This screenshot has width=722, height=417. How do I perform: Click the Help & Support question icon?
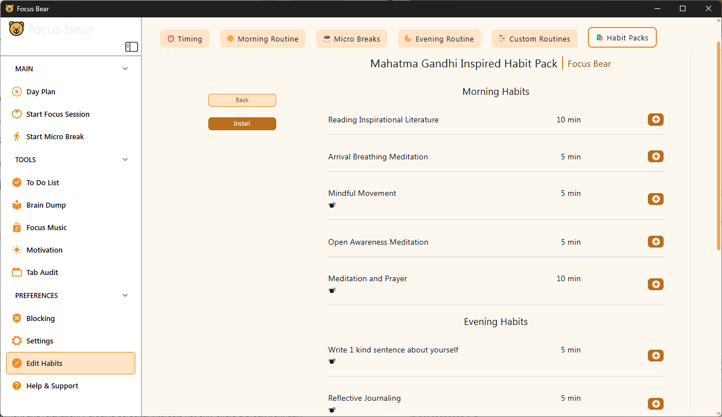click(x=17, y=386)
